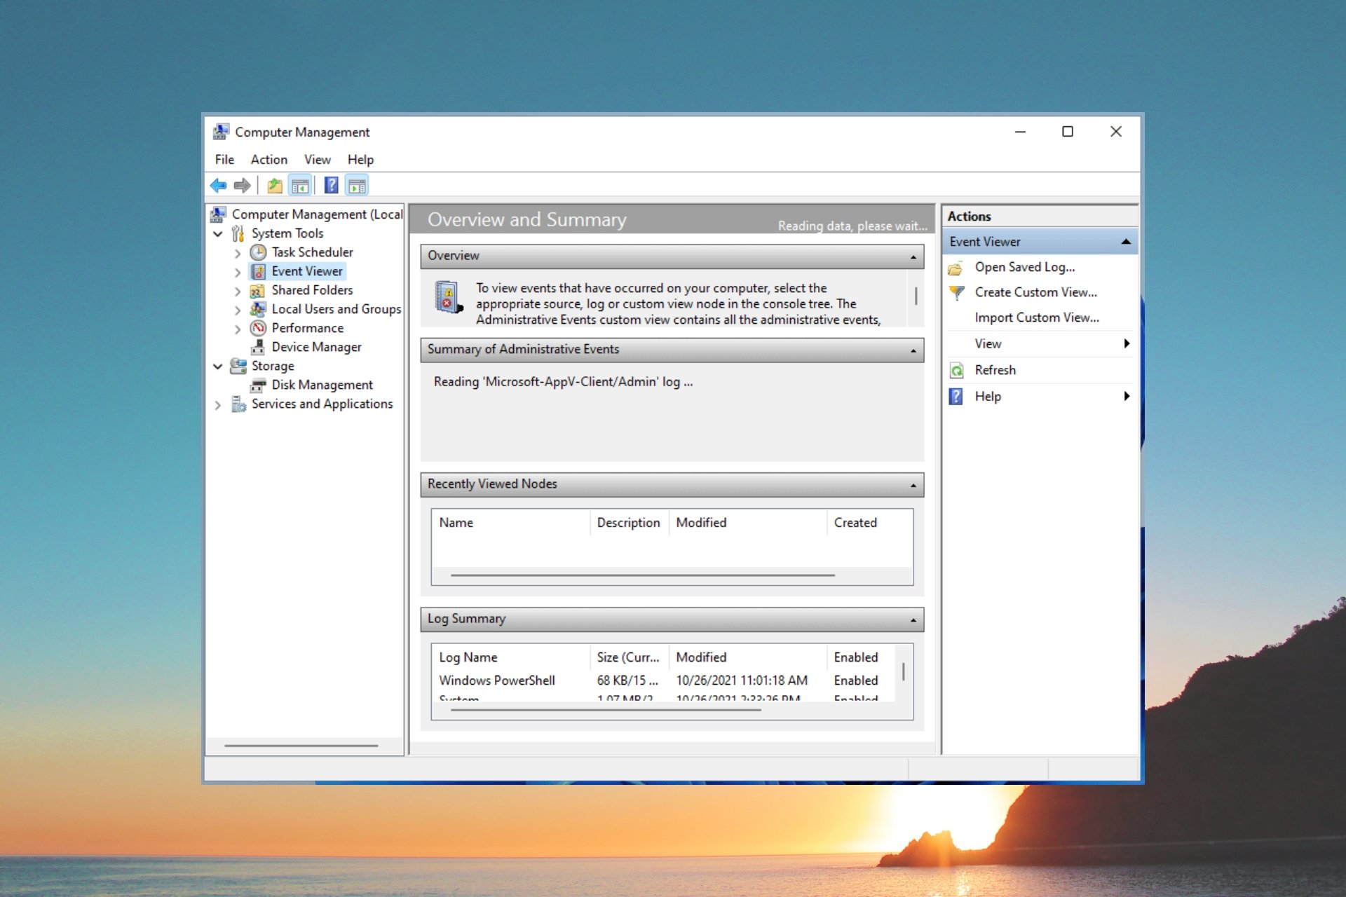Image resolution: width=1346 pixels, height=897 pixels.
Task: Click the Computer Management root node icon
Action: coord(219,214)
